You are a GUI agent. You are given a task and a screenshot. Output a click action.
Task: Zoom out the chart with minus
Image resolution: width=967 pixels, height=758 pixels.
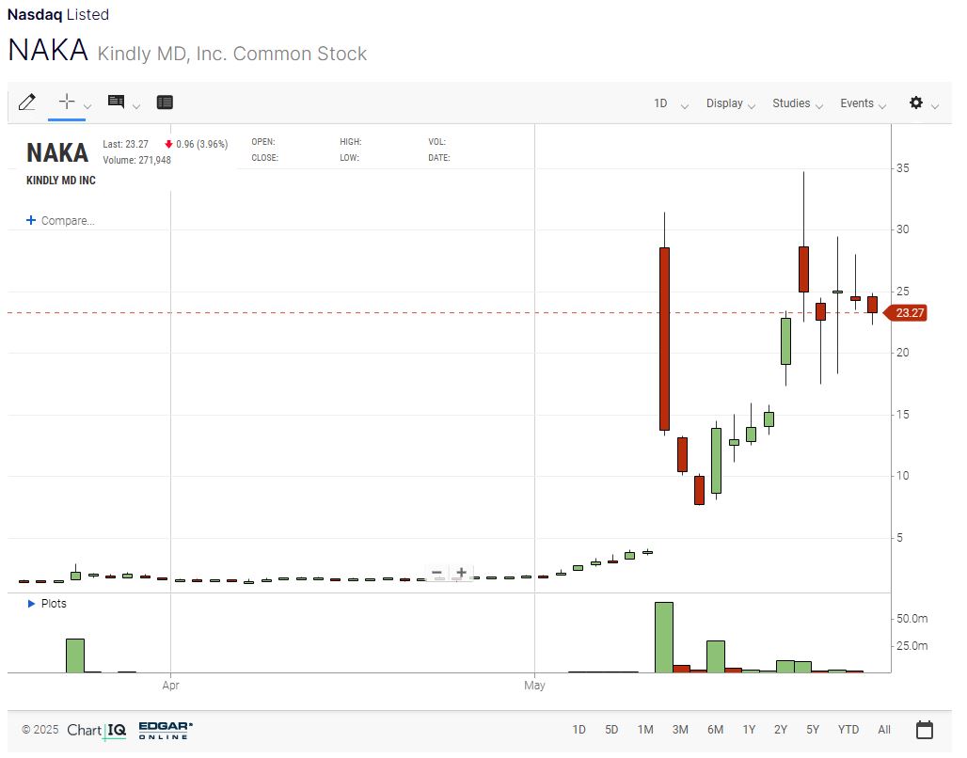(x=436, y=573)
